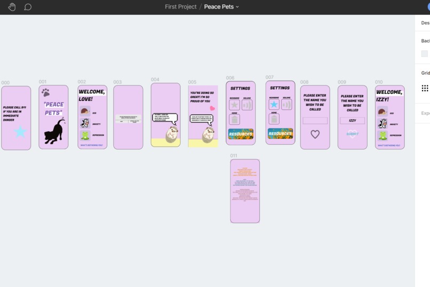Click the frame label 006

(x=230, y=78)
